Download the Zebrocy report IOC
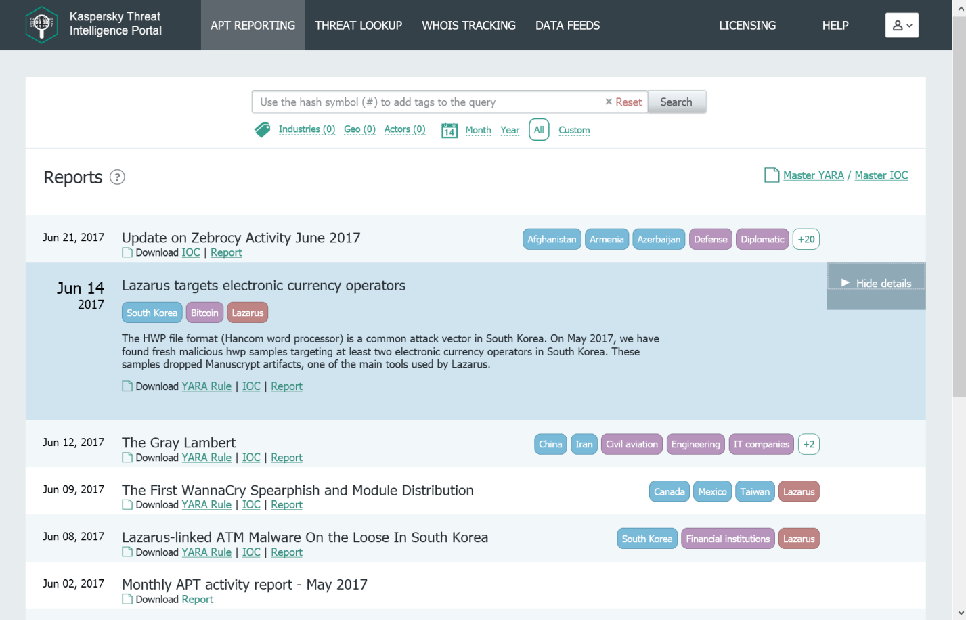Image resolution: width=966 pixels, height=620 pixels. pyautogui.click(x=191, y=252)
